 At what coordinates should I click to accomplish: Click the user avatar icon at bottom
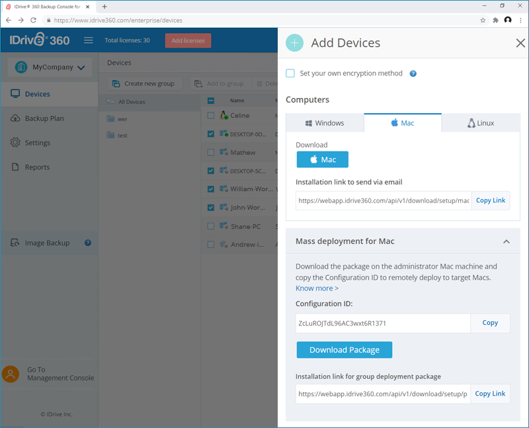[x=11, y=374]
